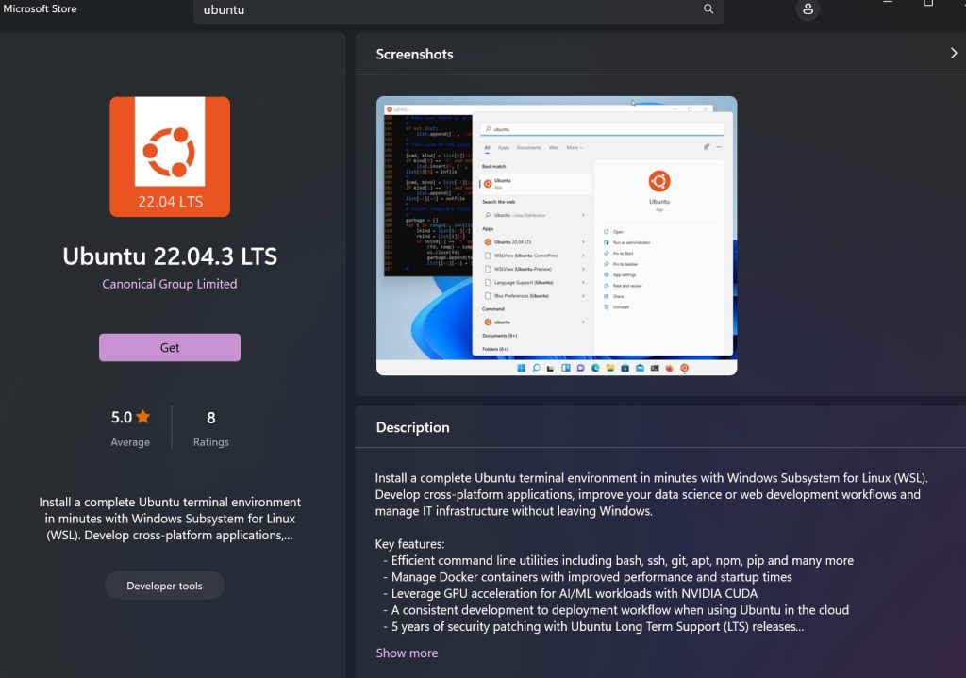
Task: Click the Ubuntu 22.04 LTS app logo
Action: [x=170, y=157]
